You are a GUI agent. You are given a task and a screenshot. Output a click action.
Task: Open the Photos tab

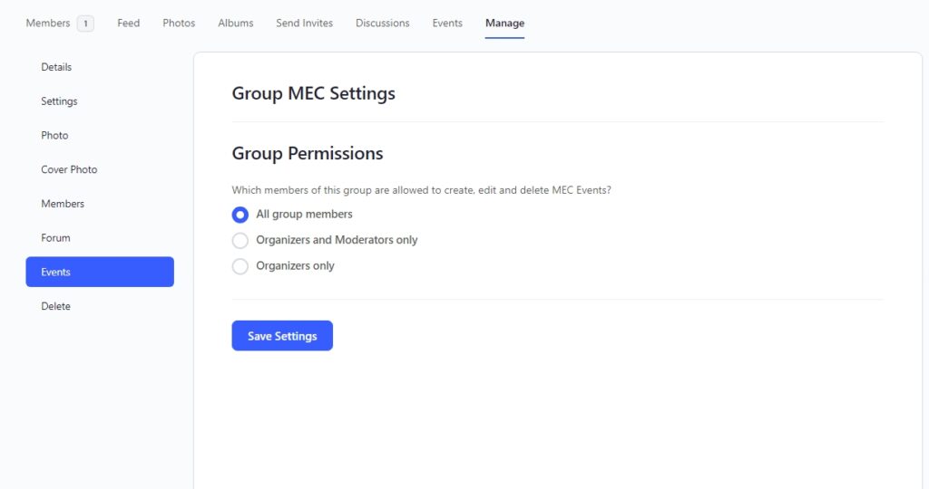pos(179,24)
